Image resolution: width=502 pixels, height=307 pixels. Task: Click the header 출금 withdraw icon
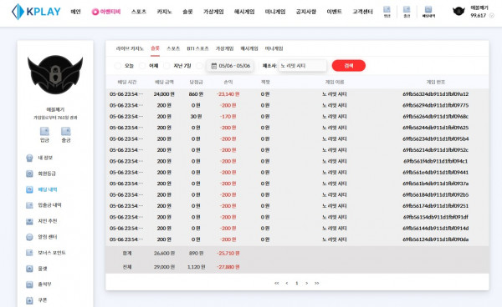(x=407, y=12)
